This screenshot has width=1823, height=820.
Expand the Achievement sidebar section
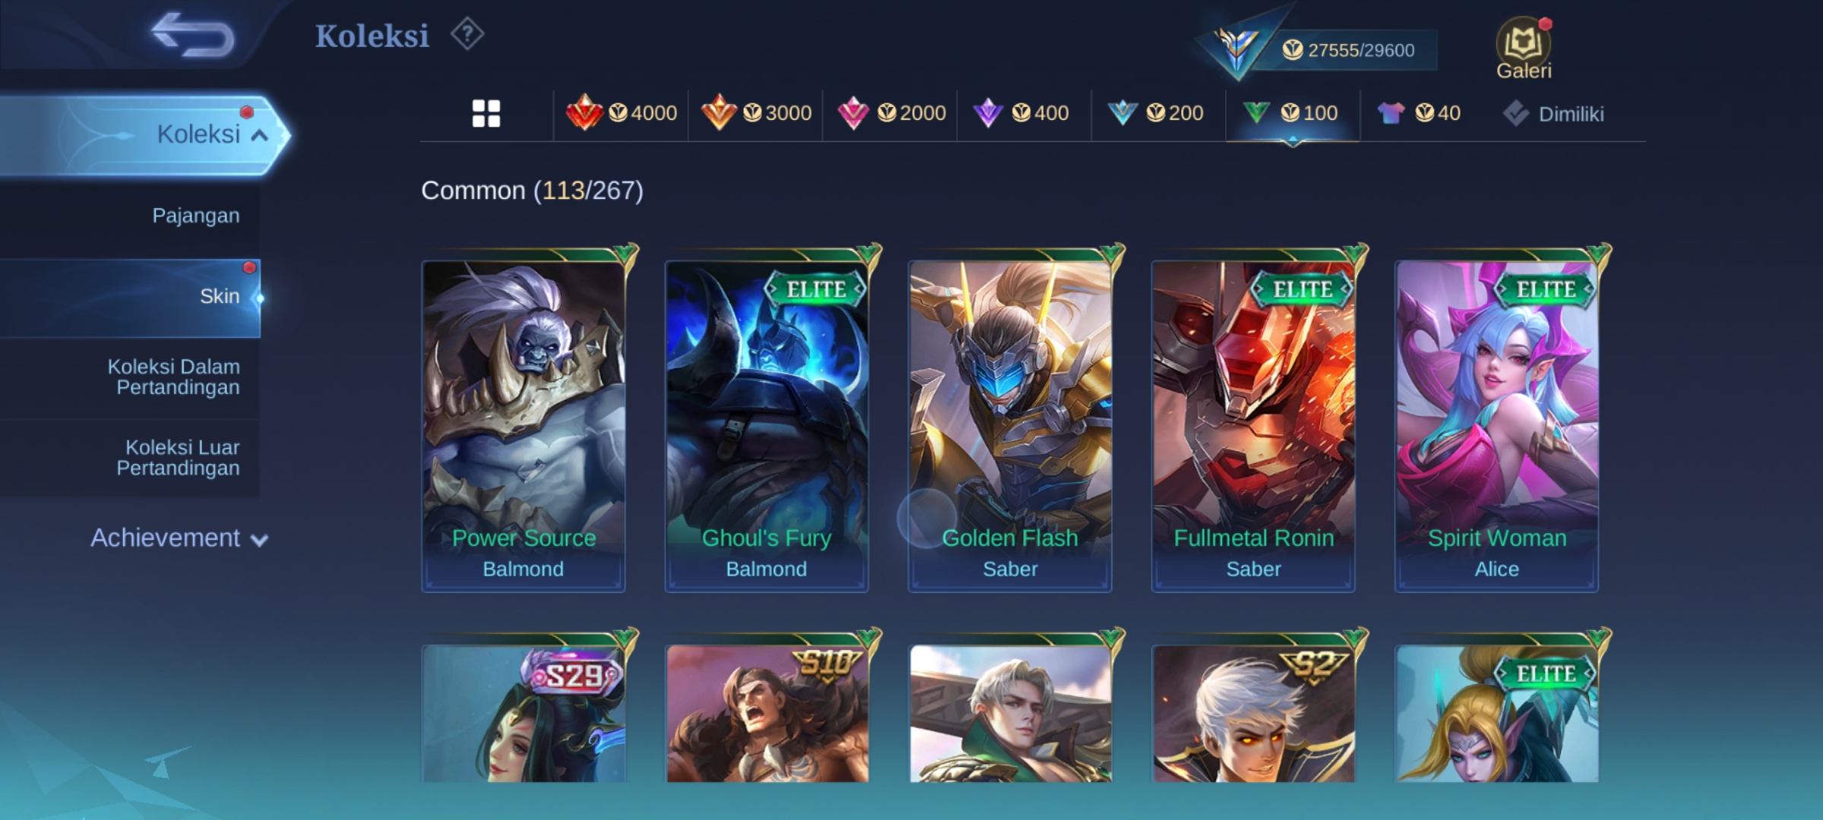click(179, 538)
